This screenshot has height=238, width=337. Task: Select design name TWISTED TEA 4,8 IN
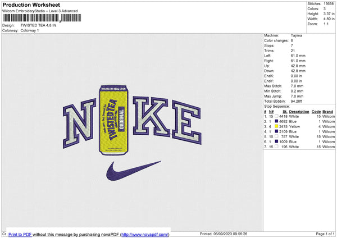click(38, 25)
